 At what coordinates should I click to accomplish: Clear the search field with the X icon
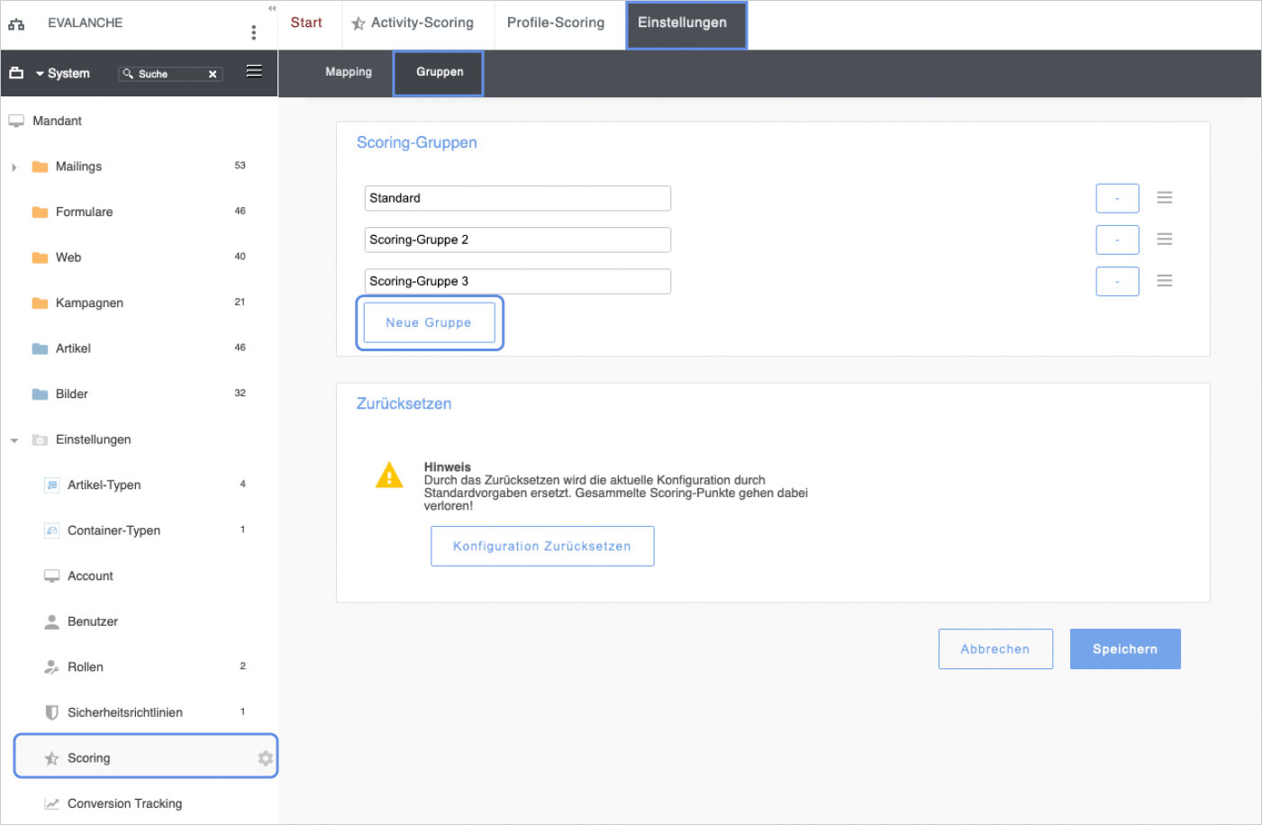click(x=213, y=74)
